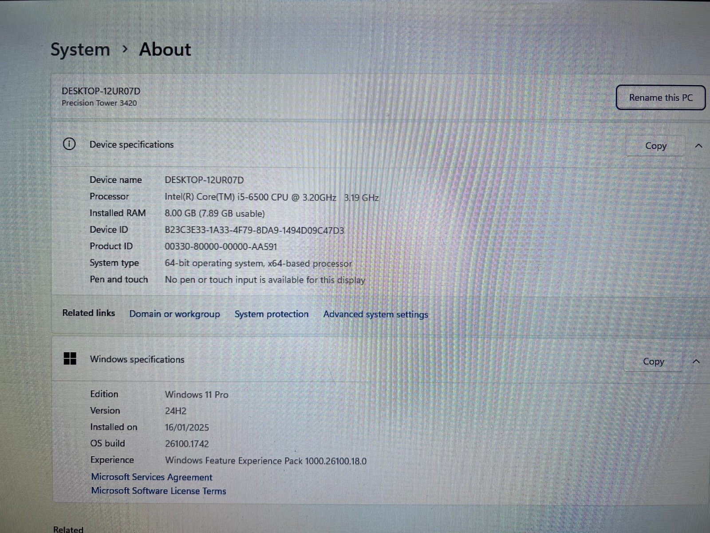Open Microsoft Software License Terms link
The image size is (710, 533).
158,491
